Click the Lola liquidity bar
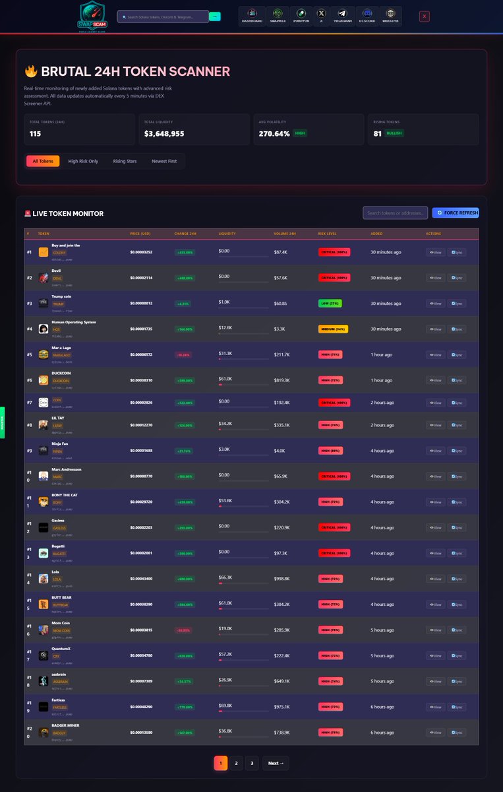The height and width of the screenshot is (792, 503). [243, 583]
